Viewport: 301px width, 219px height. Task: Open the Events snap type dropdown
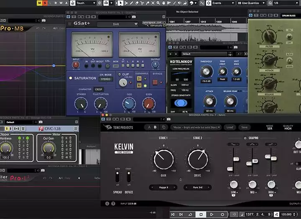pyautogui.click(x=223, y=3)
